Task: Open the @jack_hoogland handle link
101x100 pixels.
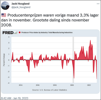Action: pyautogui.click(x=21, y=7)
